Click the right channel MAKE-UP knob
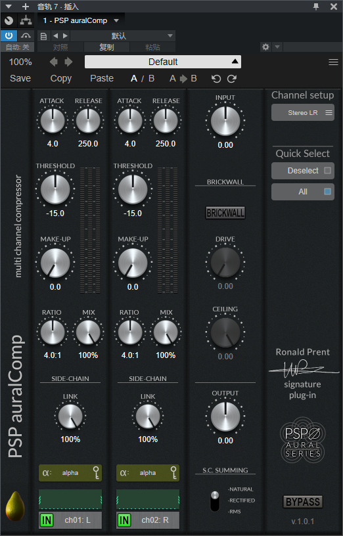343x536 pixels. coord(133,263)
